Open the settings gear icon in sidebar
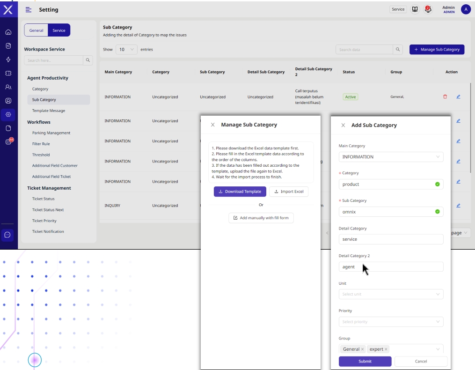475x370 pixels. pos(8,114)
